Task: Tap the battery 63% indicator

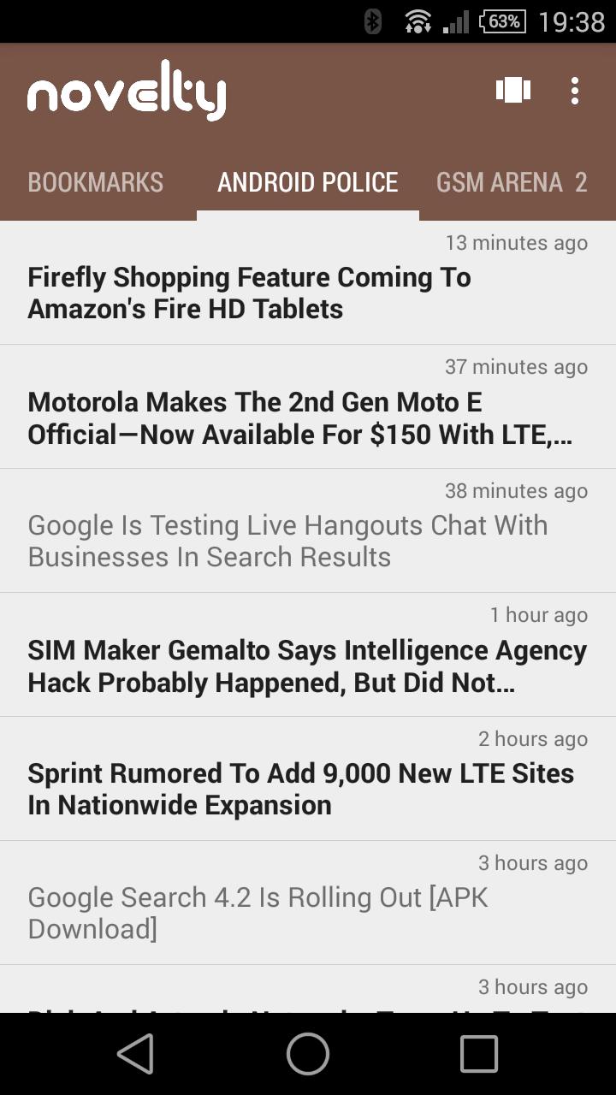Action: [502, 21]
